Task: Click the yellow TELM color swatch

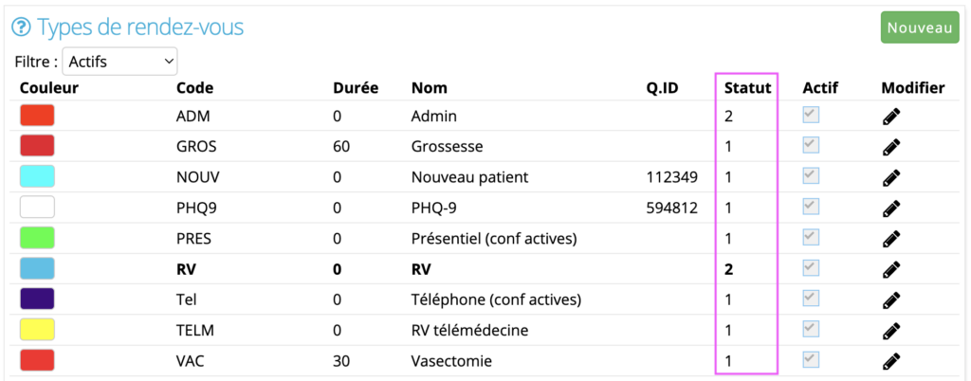Action: pyautogui.click(x=37, y=330)
